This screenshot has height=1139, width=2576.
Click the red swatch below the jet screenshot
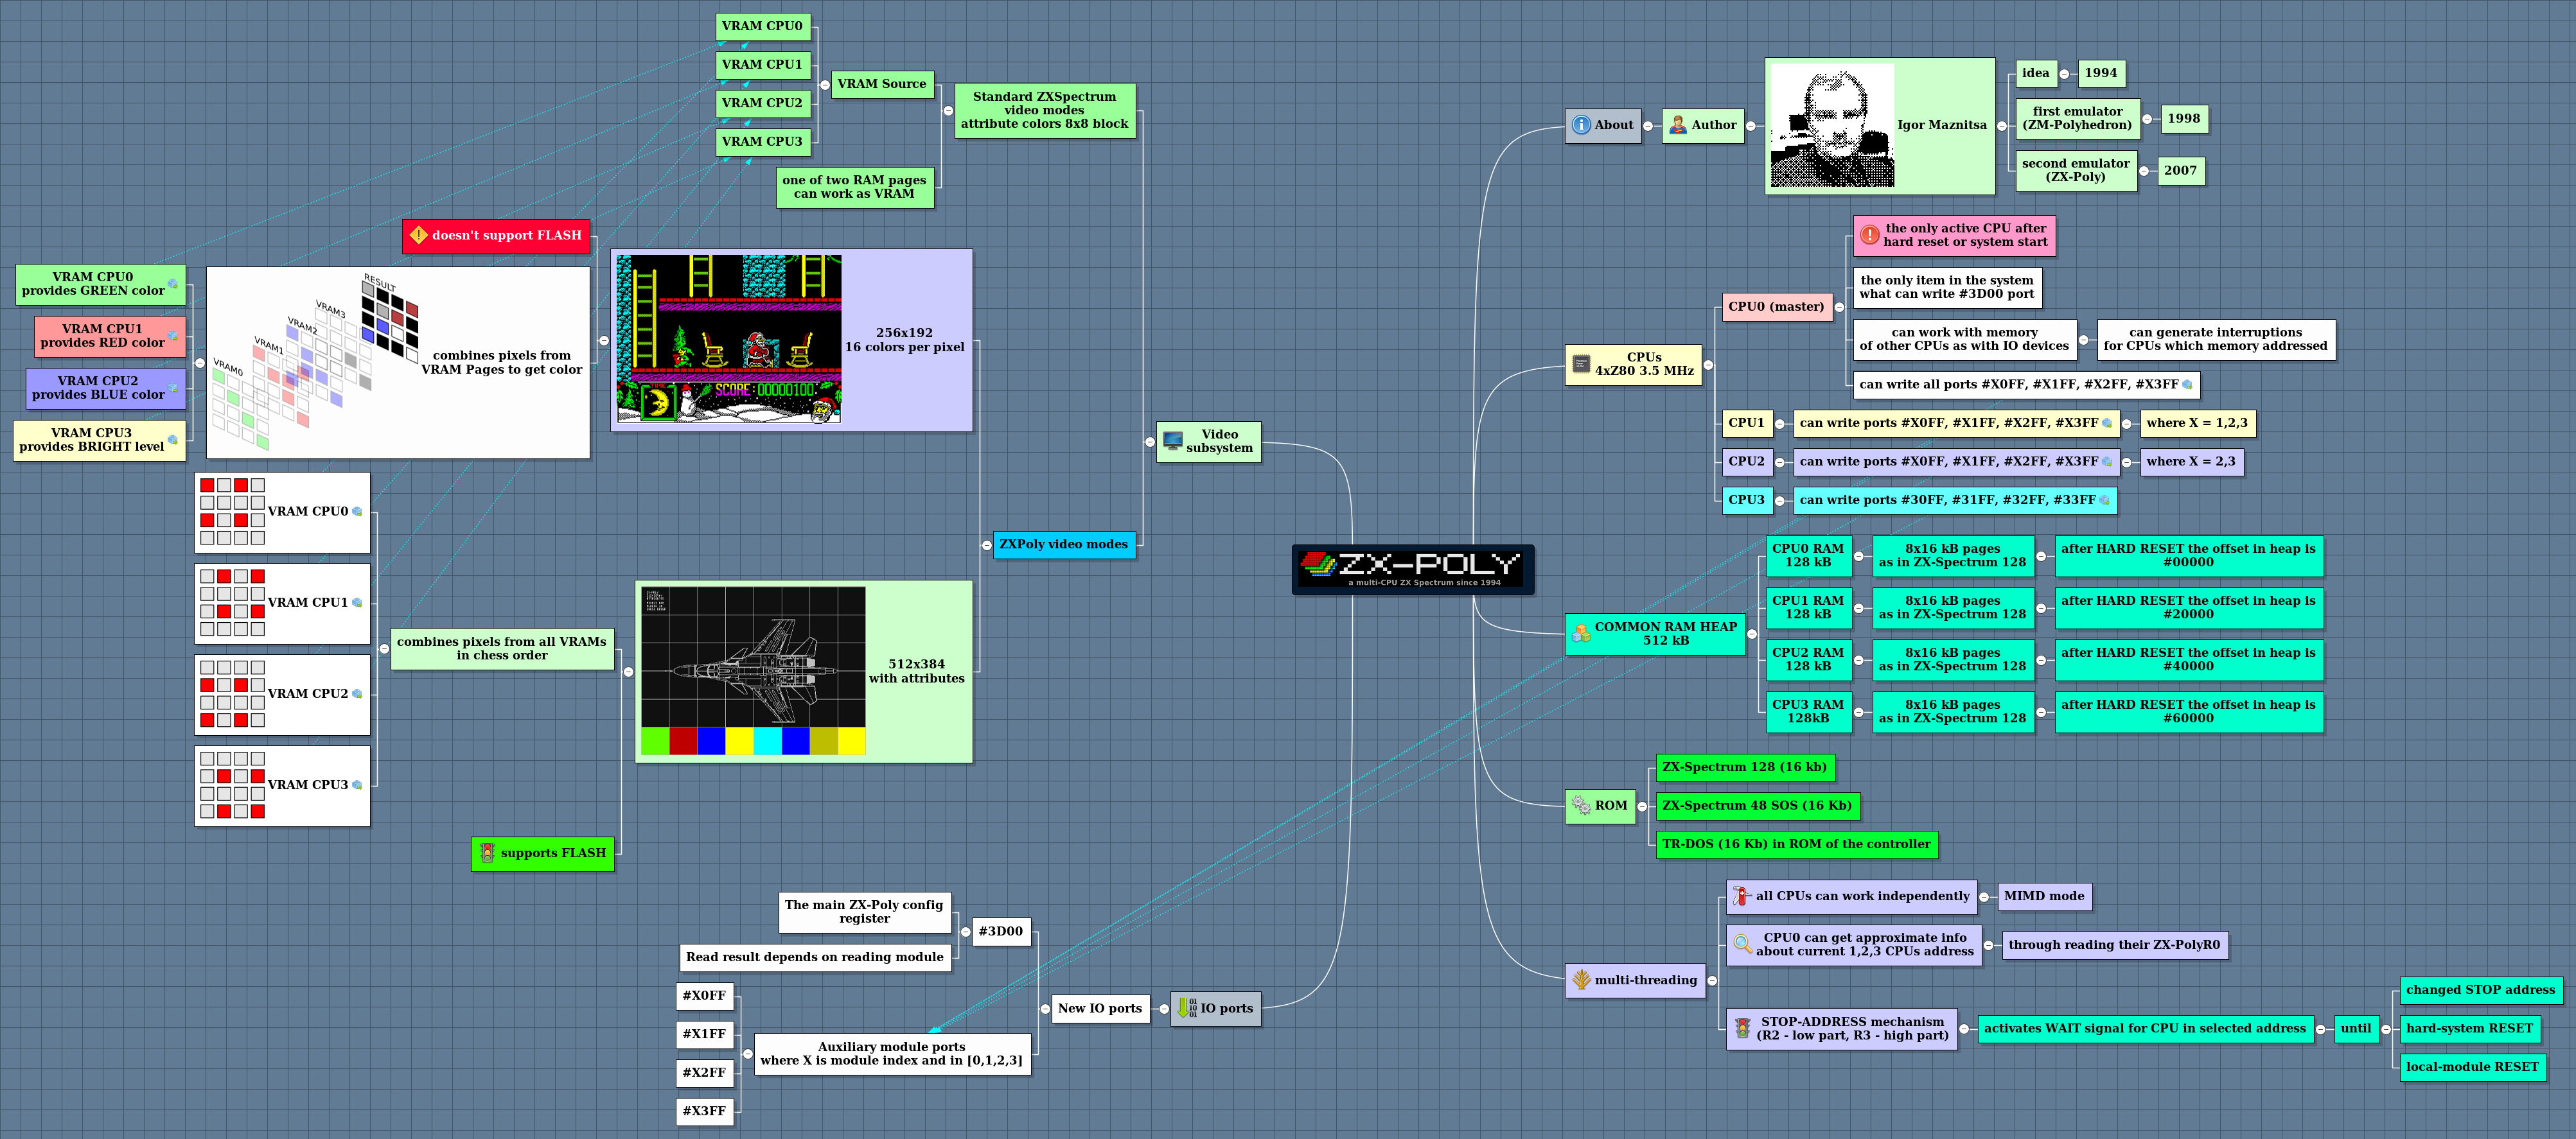click(x=684, y=742)
